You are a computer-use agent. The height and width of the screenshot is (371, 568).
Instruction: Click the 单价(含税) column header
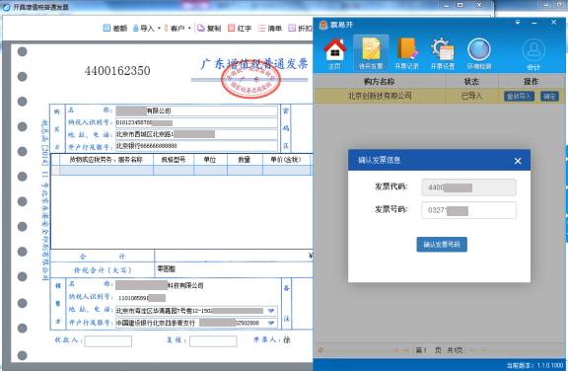coord(286,160)
